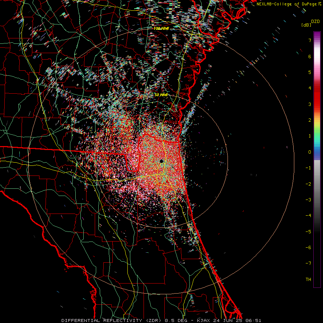
Task: Click the -2 tick label on color scale
Action: 308,184
